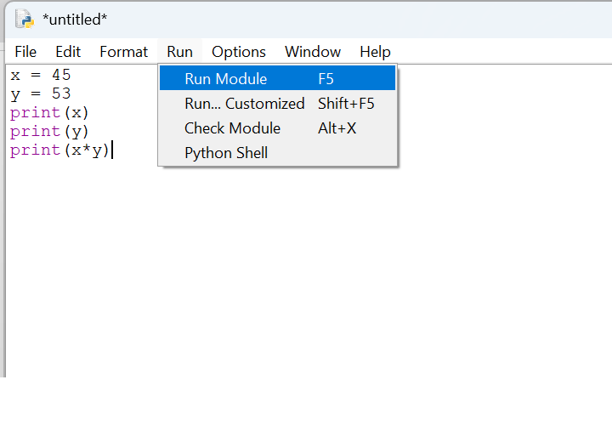
Task: Open the Window menu
Action: click(x=312, y=52)
